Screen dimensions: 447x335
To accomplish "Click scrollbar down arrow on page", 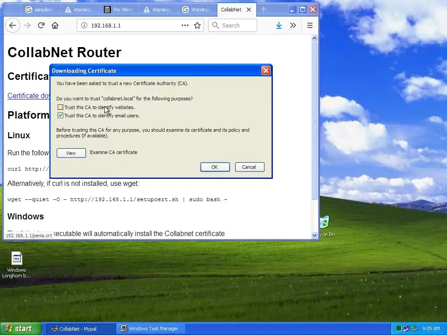I will coord(314,235).
